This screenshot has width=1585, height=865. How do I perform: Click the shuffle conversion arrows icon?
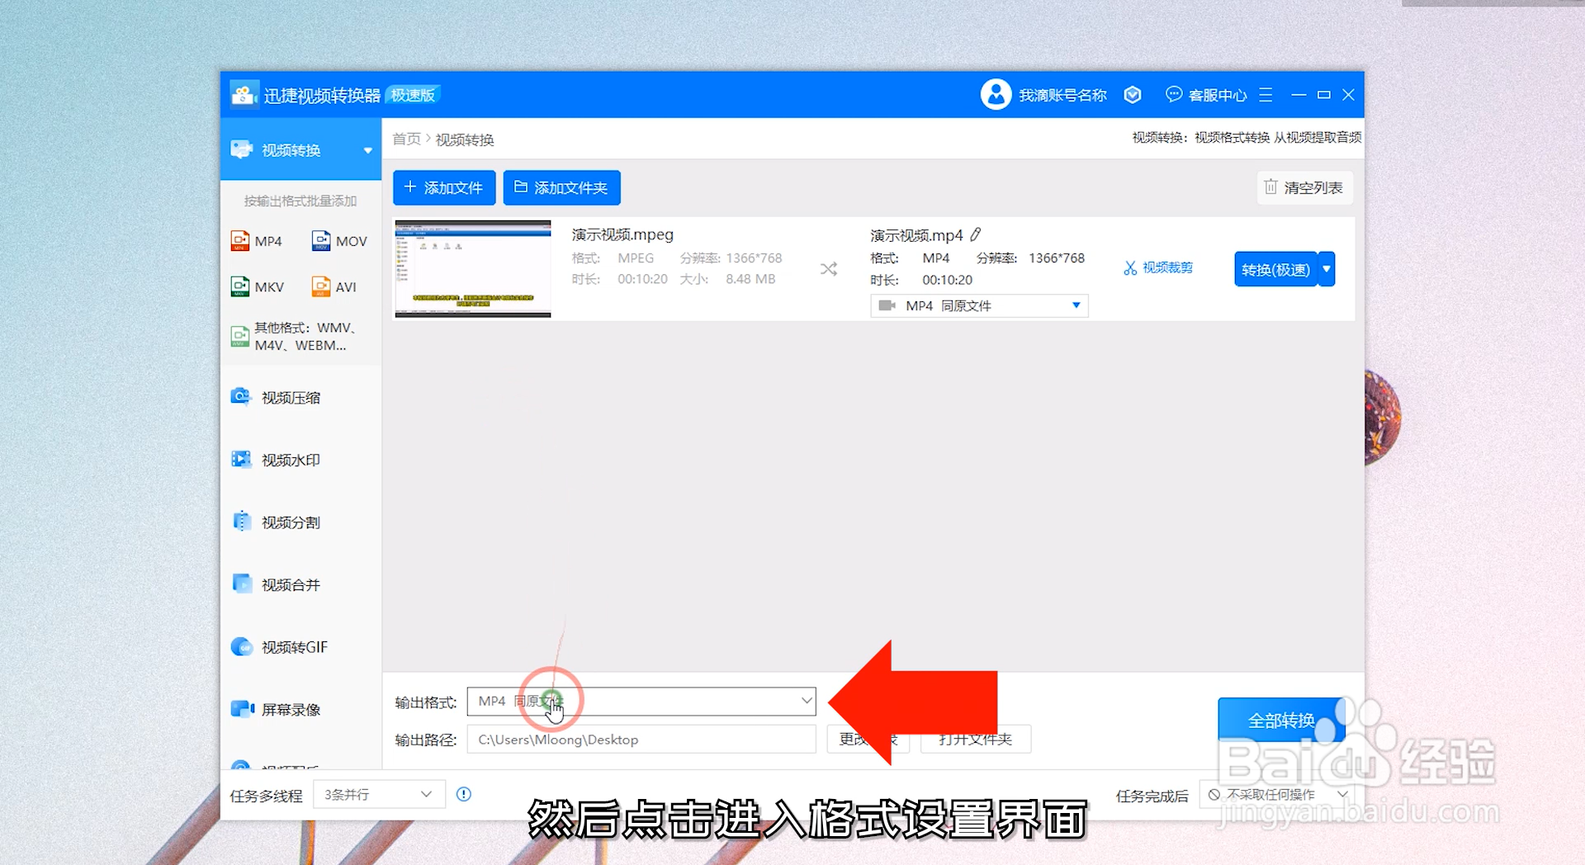pyautogui.click(x=829, y=269)
